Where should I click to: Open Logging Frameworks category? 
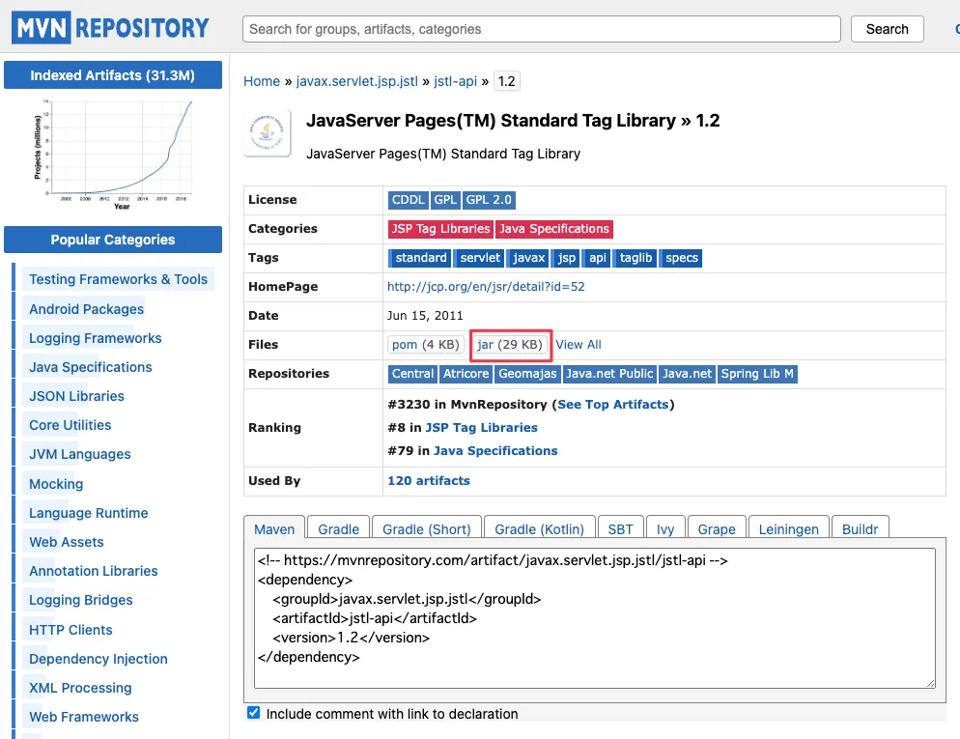tap(95, 338)
